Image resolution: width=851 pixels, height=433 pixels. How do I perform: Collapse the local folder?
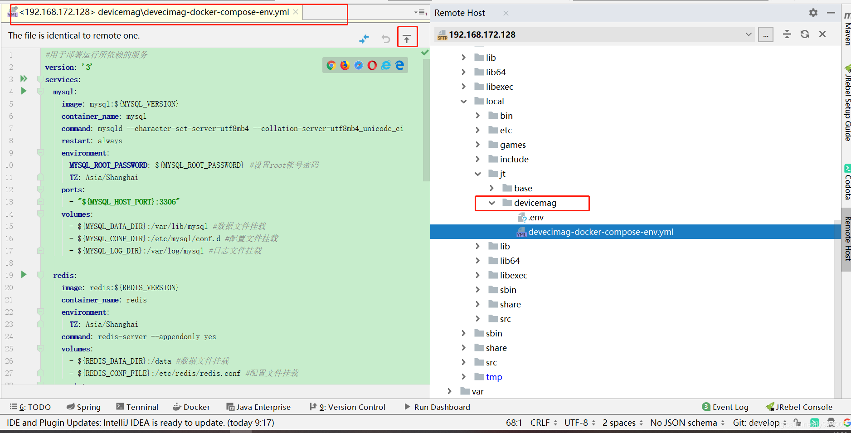[x=463, y=101]
